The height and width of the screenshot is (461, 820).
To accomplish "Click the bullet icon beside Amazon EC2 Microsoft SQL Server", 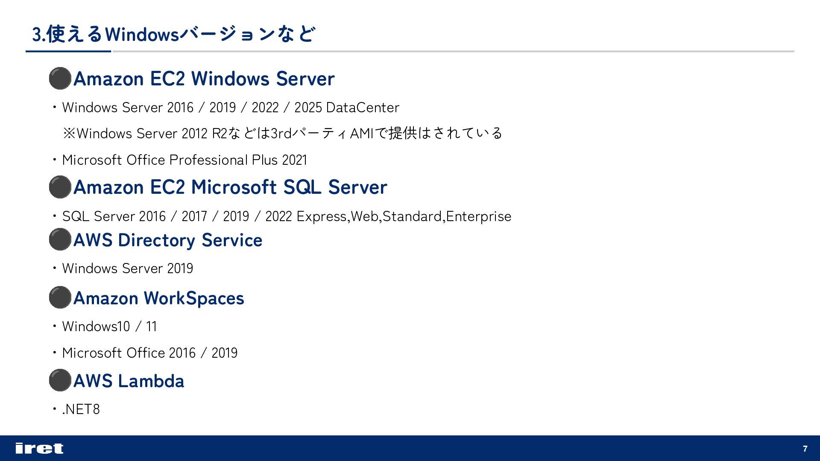I will [60, 187].
